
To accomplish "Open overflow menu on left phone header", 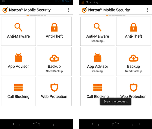I will (x=68, y=10).
